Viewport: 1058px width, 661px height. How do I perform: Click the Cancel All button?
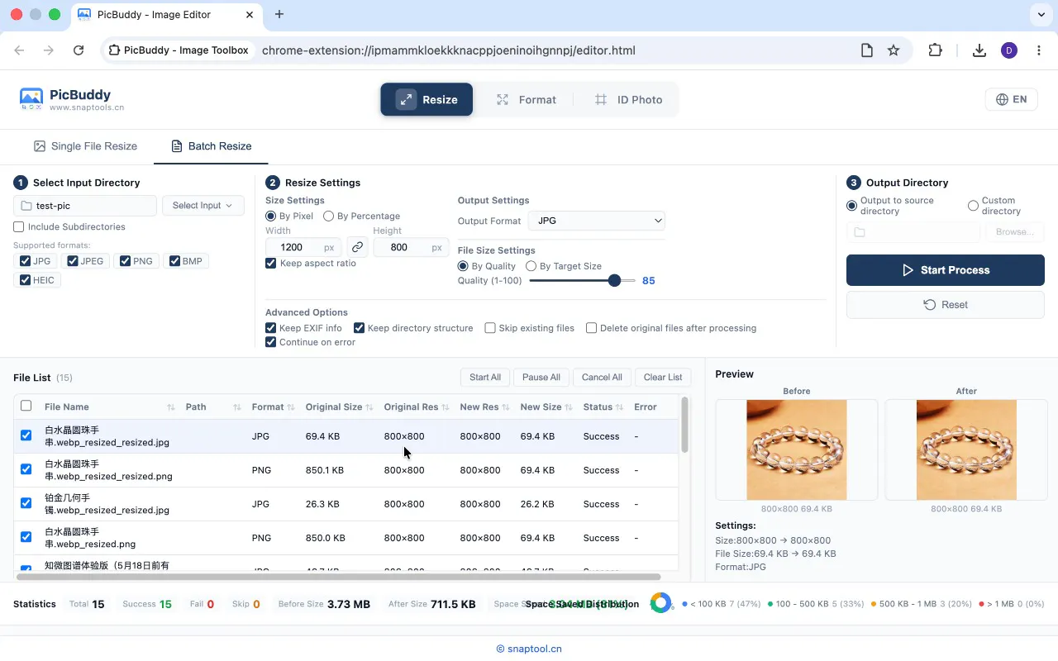602,378
